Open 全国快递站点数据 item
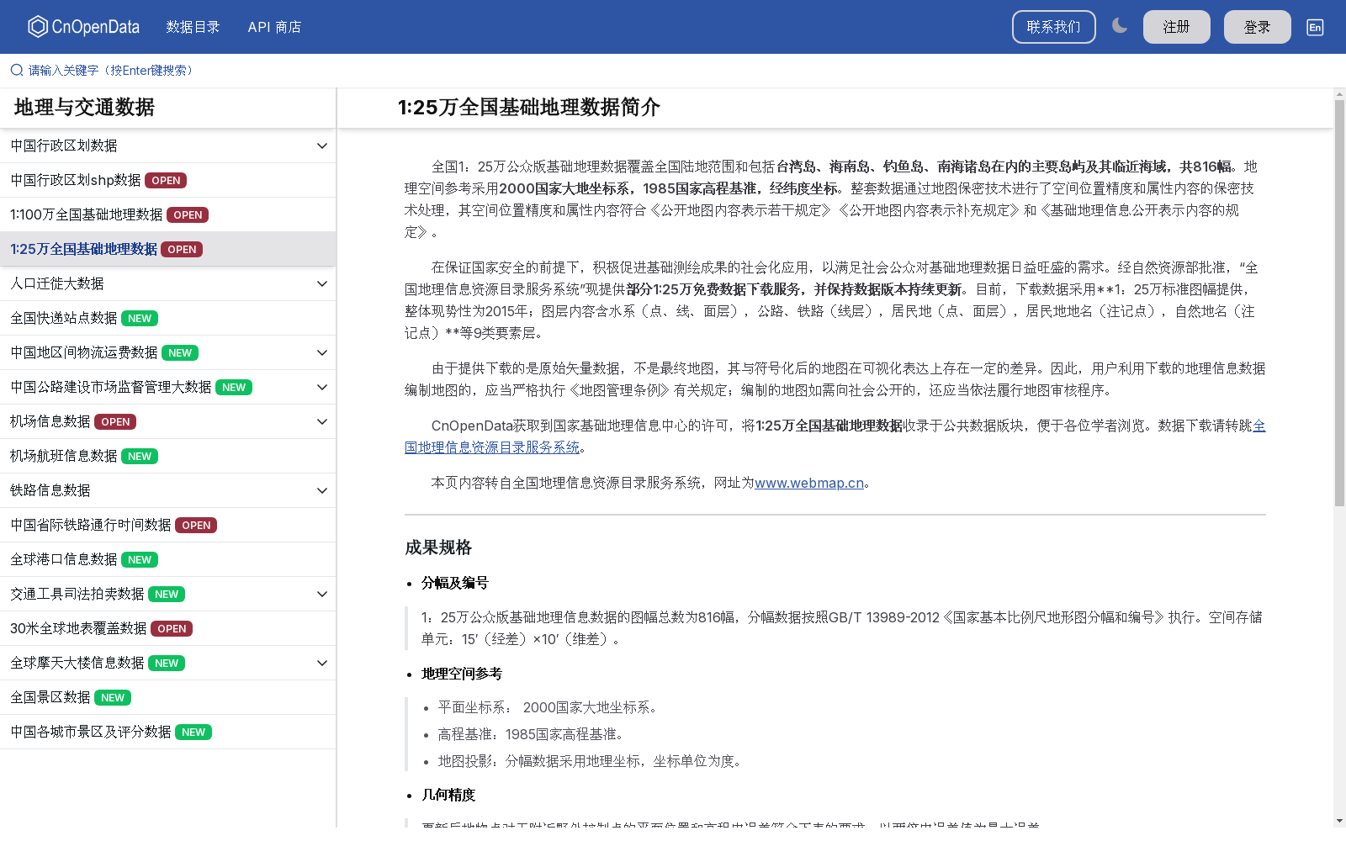The height and width of the screenshot is (841, 1346). click(x=167, y=318)
